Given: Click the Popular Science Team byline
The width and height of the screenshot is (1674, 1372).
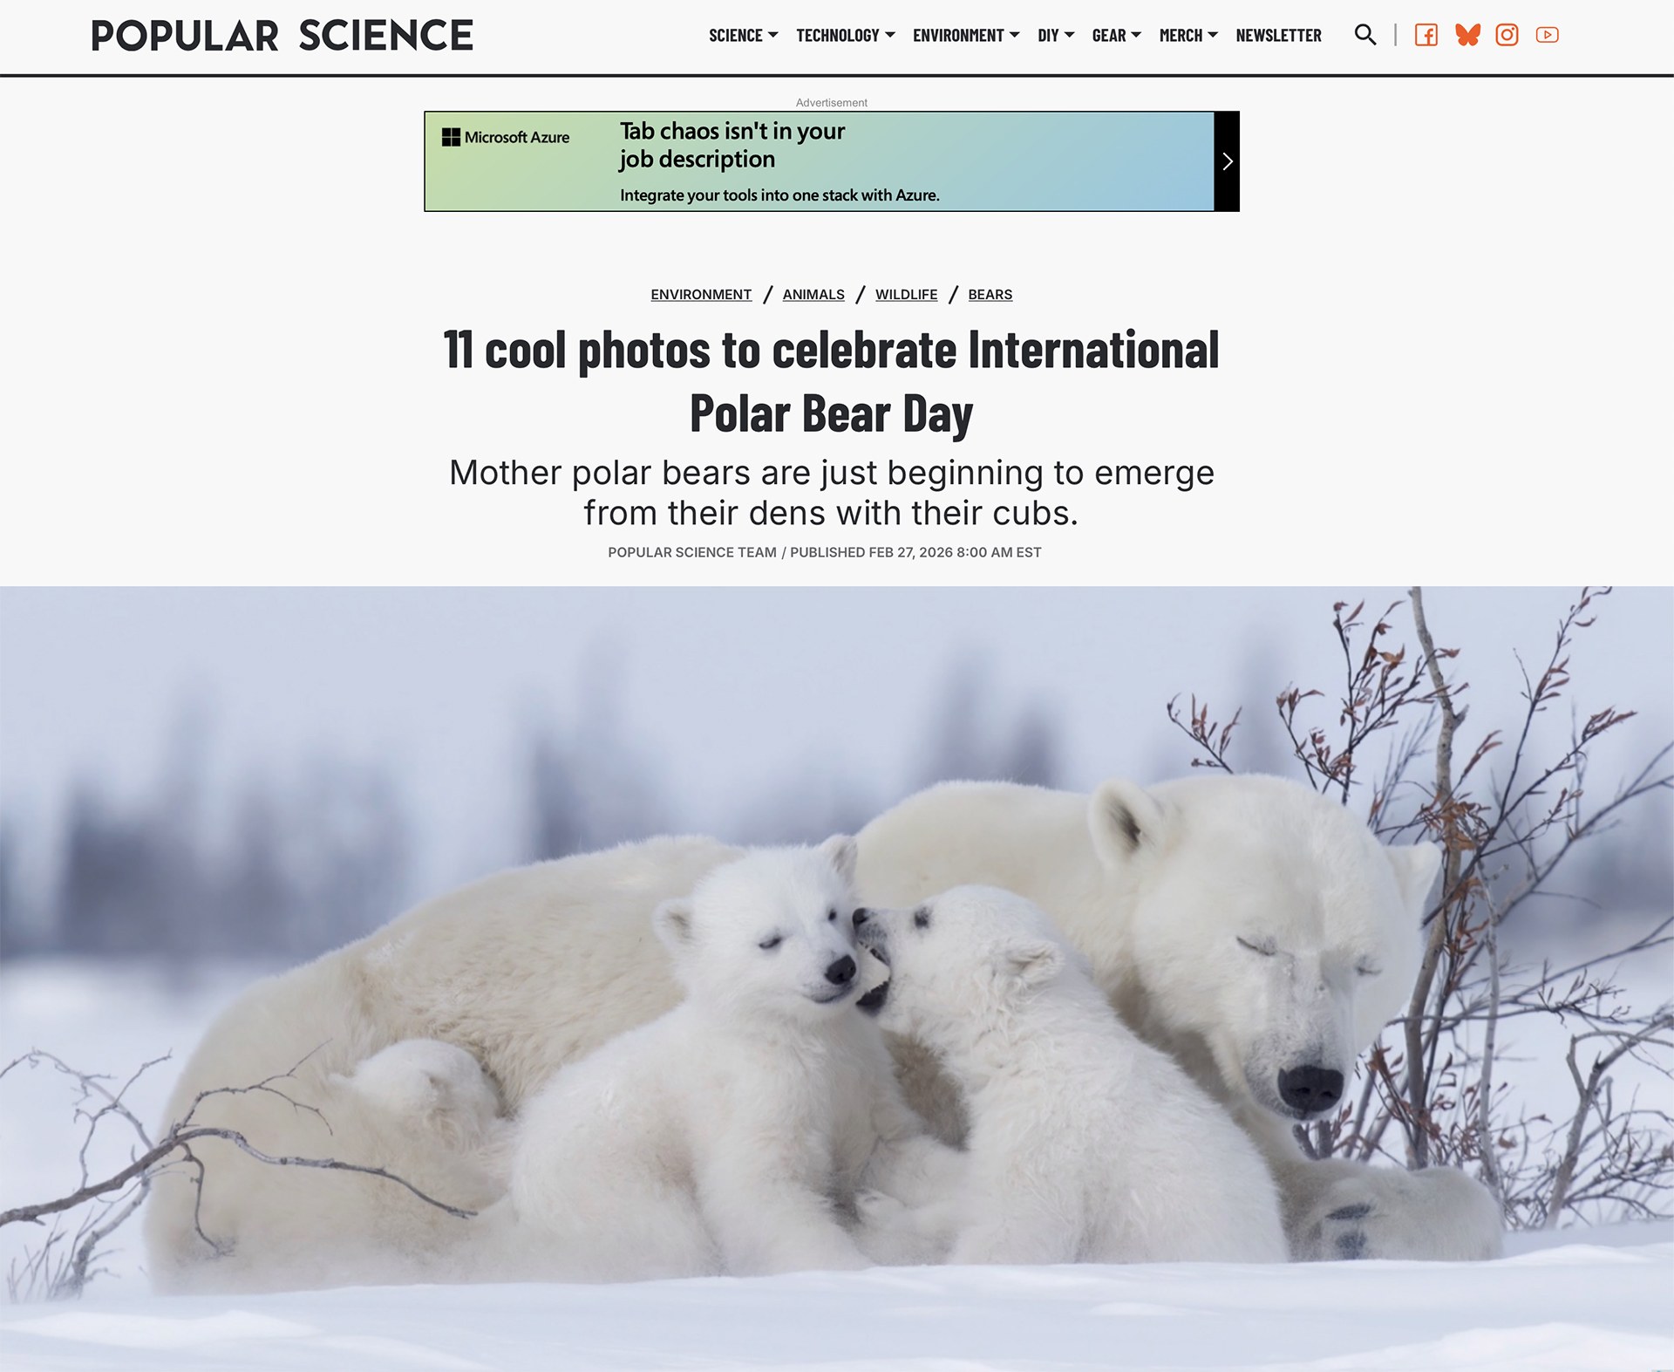Looking at the screenshot, I should [x=692, y=552].
